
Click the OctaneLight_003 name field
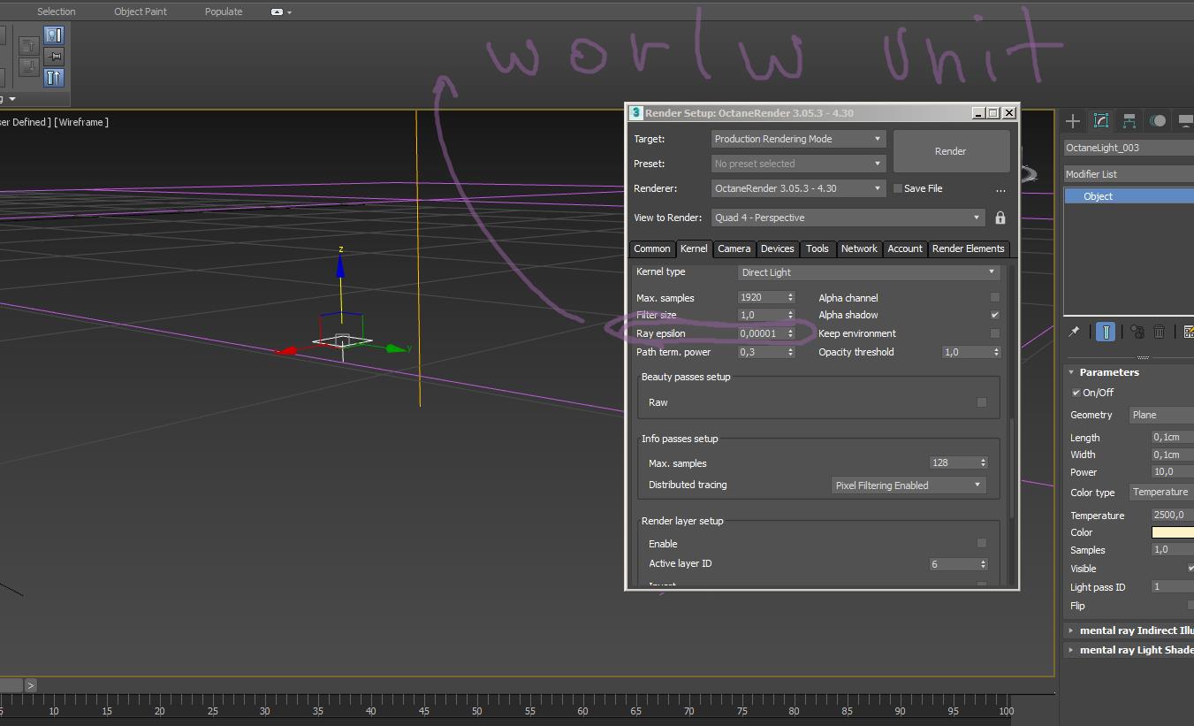(x=1129, y=148)
